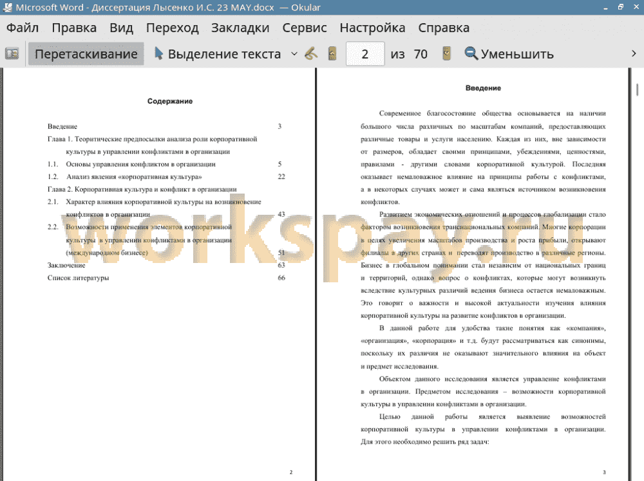Screen dimensions: 644x481
Task: Go to next page icon
Action: click(446, 54)
